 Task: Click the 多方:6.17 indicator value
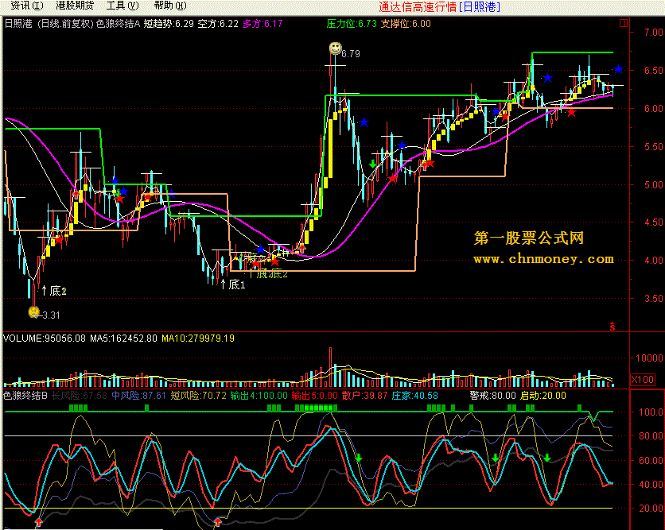coord(262,24)
